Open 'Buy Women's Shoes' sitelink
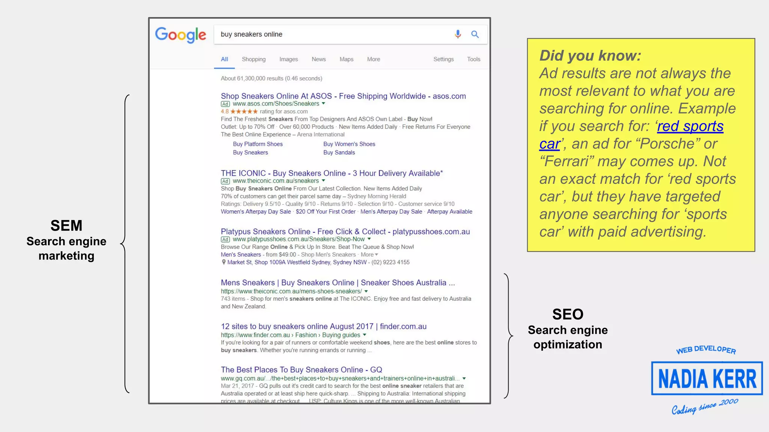The height and width of the screenshot is (432, 769). 349,144
